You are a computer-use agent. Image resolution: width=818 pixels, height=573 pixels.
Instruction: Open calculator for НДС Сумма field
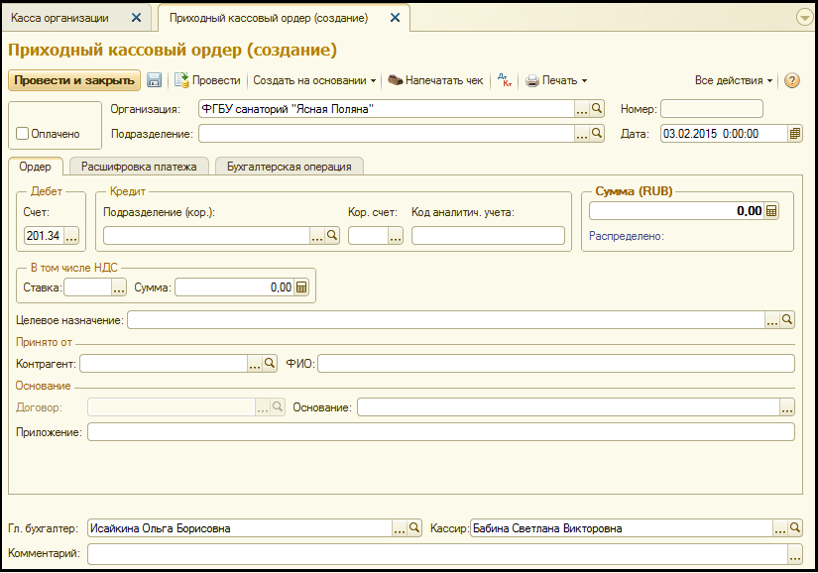point(302,287)
